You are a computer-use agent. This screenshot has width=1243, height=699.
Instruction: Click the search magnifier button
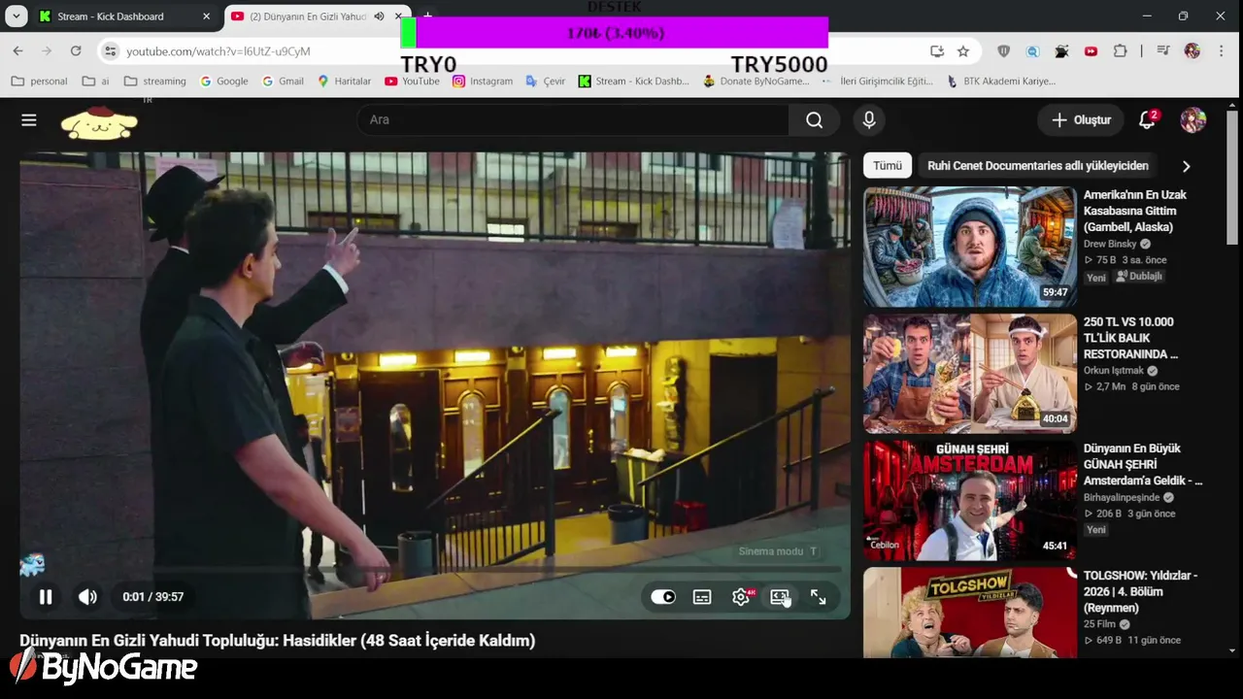point(815,119)
